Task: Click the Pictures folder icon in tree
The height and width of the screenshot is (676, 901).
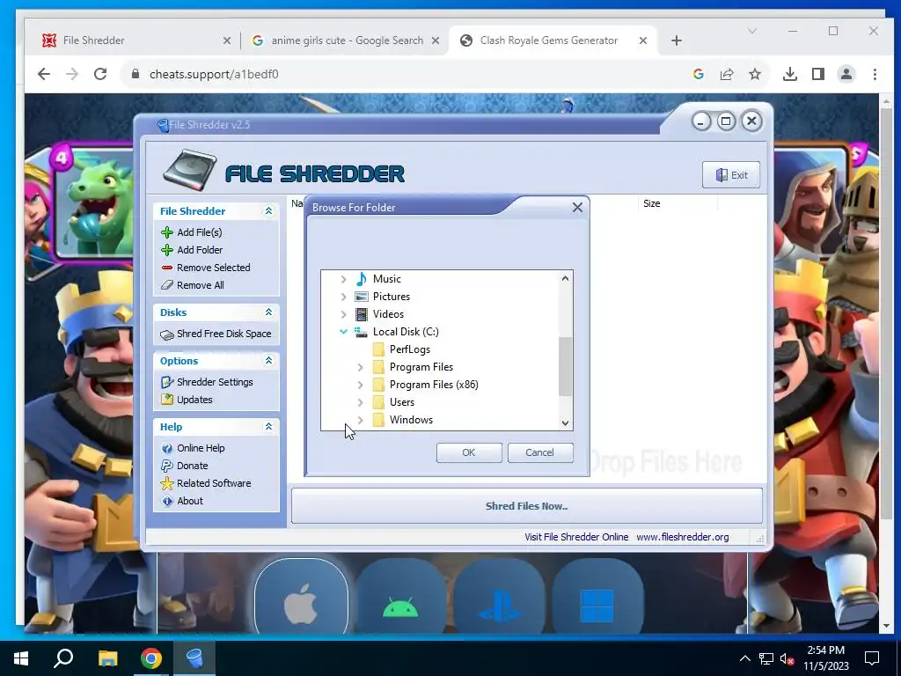Action: click(362, 297)
